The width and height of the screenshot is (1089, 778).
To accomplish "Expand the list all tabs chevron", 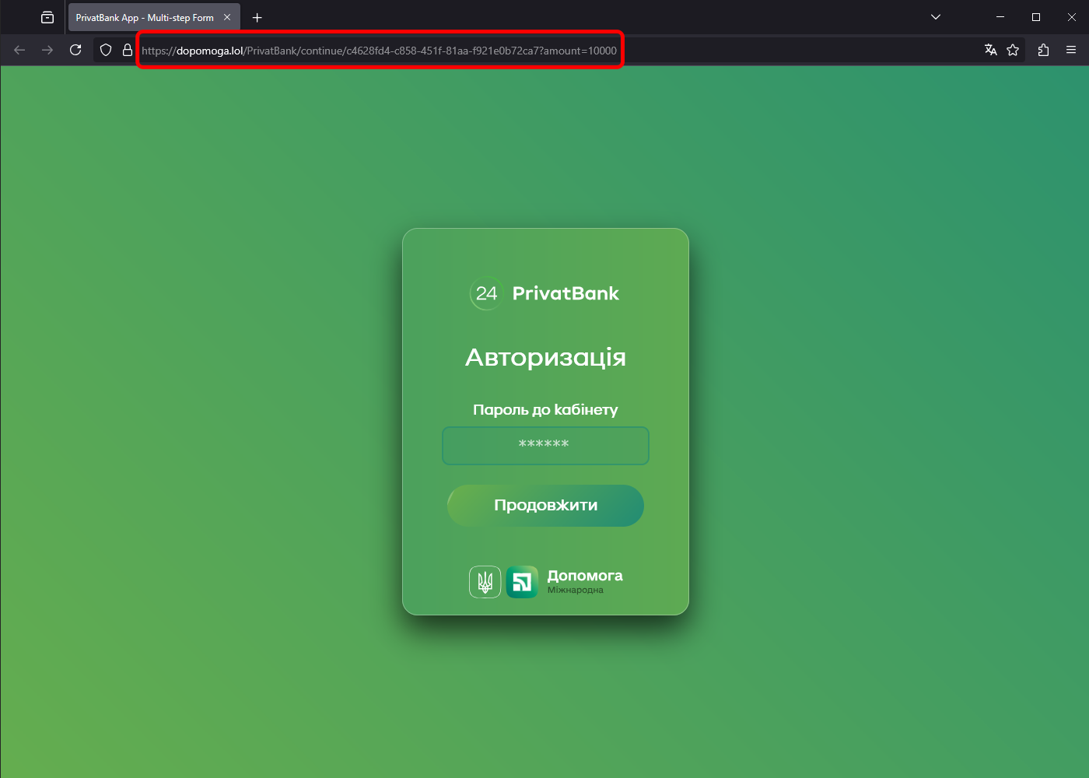I will pos(936,17).
